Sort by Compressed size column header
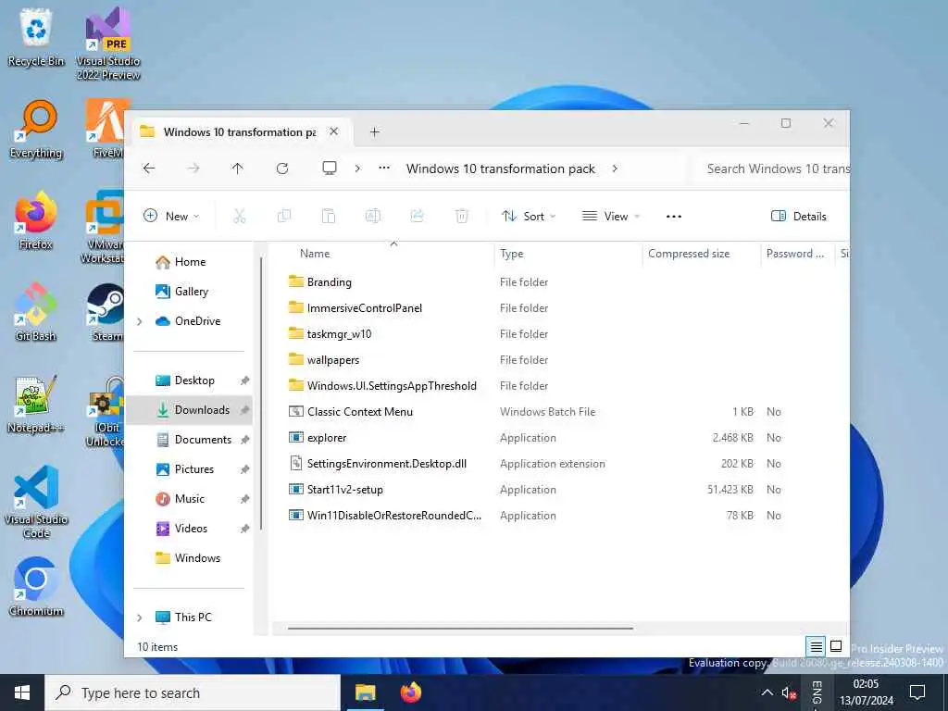The width and height of the screenshot is (948, 711). pyautogui.click(x=701, y=254)
